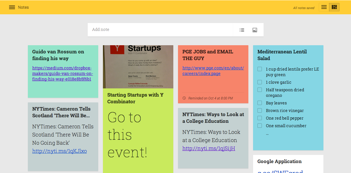The height and width of the screenshot is (173, 351).
Task: Open 'Starting Startups with Y Combinator' title
Action: click(x=135, y=98)
